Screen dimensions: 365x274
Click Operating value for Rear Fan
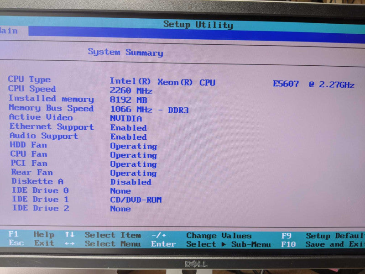pyautogui.click(x=134, y=174)
